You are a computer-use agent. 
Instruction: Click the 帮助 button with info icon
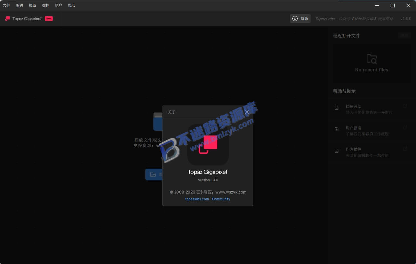tap(300, 19)
